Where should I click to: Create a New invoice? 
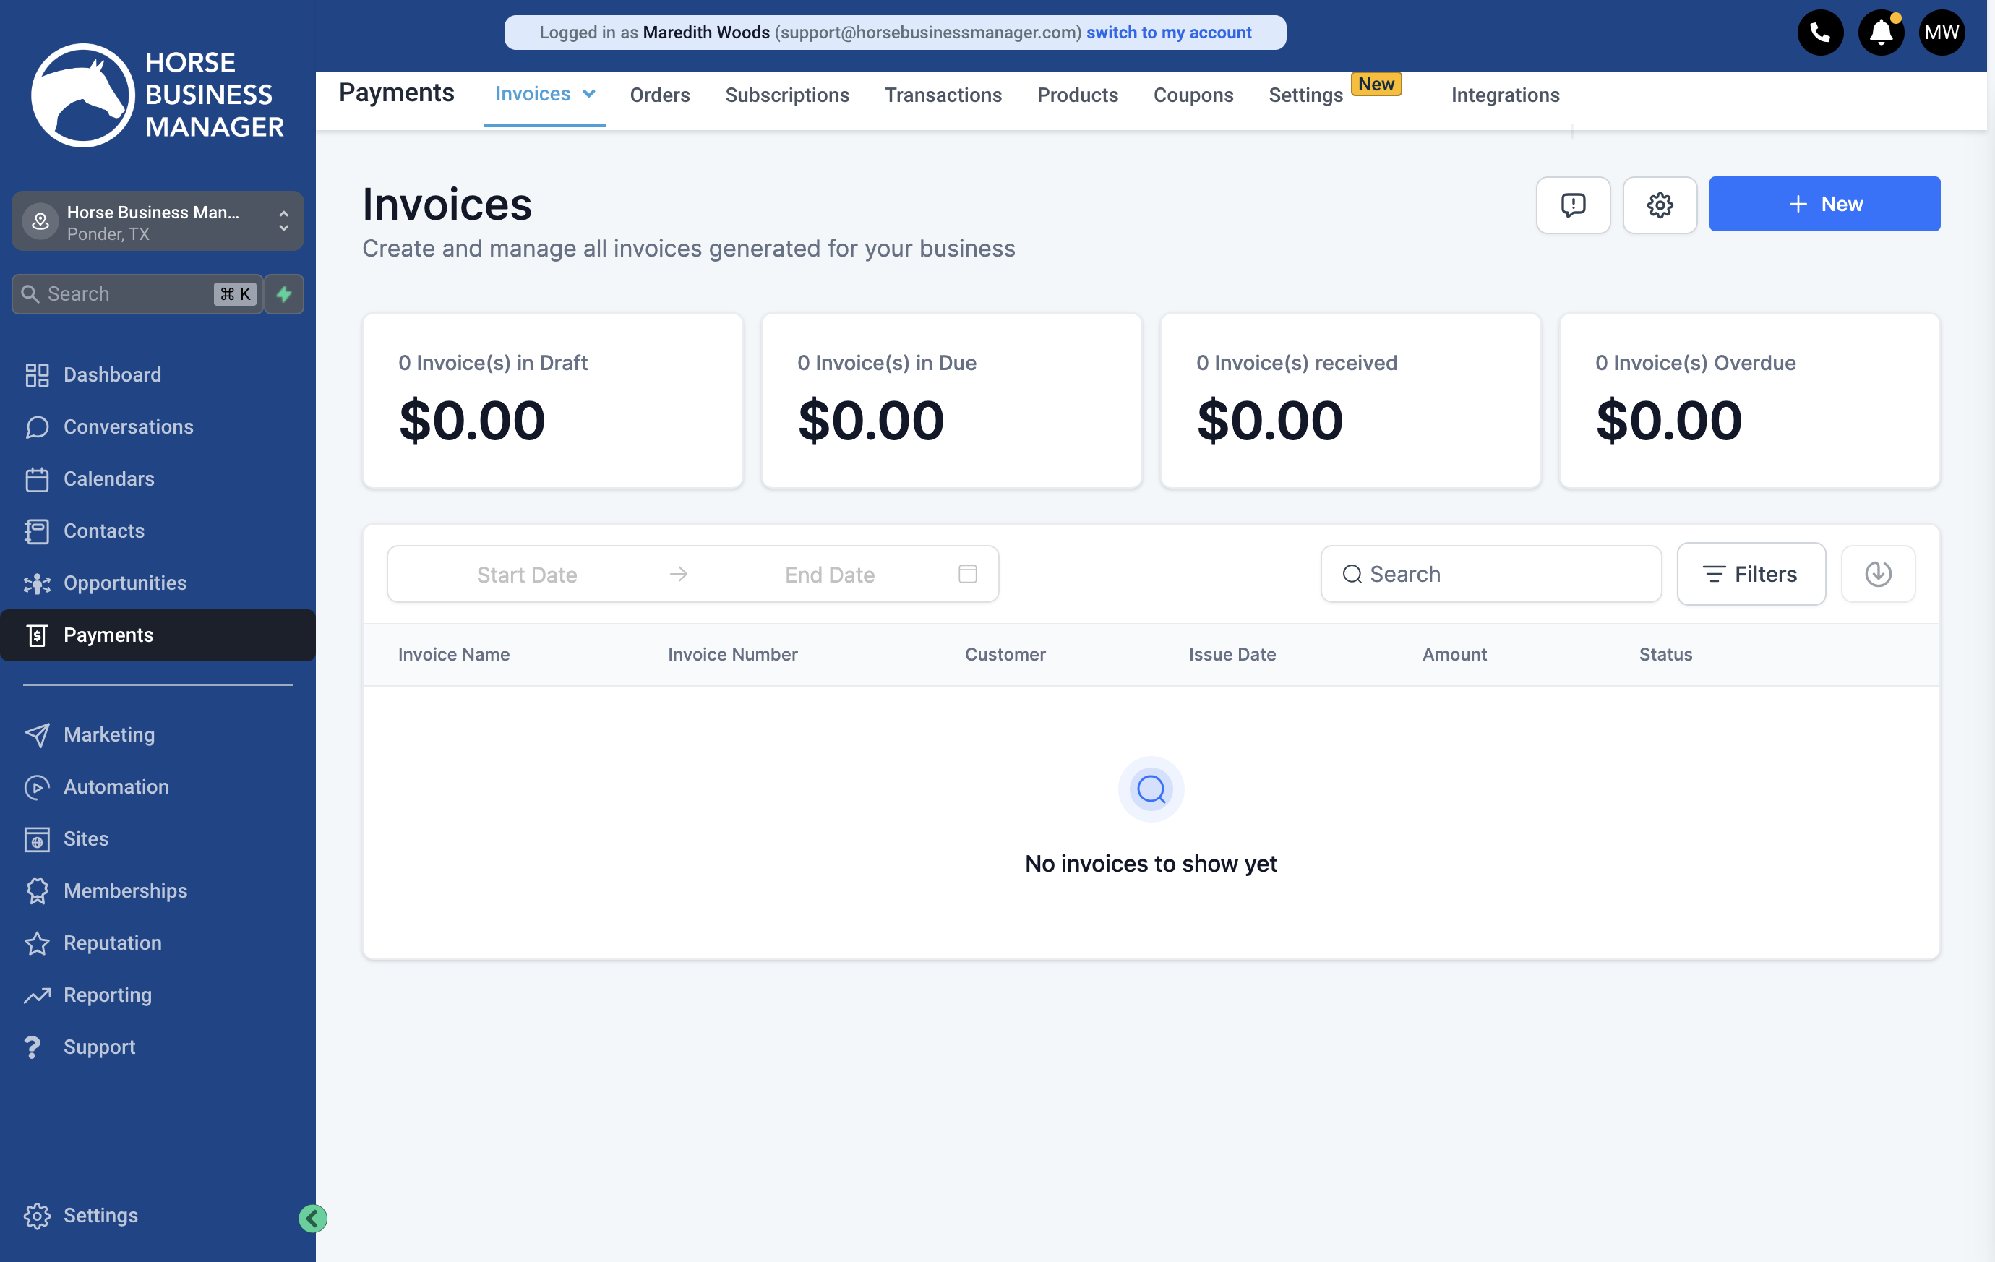(x=1824, y=205)
